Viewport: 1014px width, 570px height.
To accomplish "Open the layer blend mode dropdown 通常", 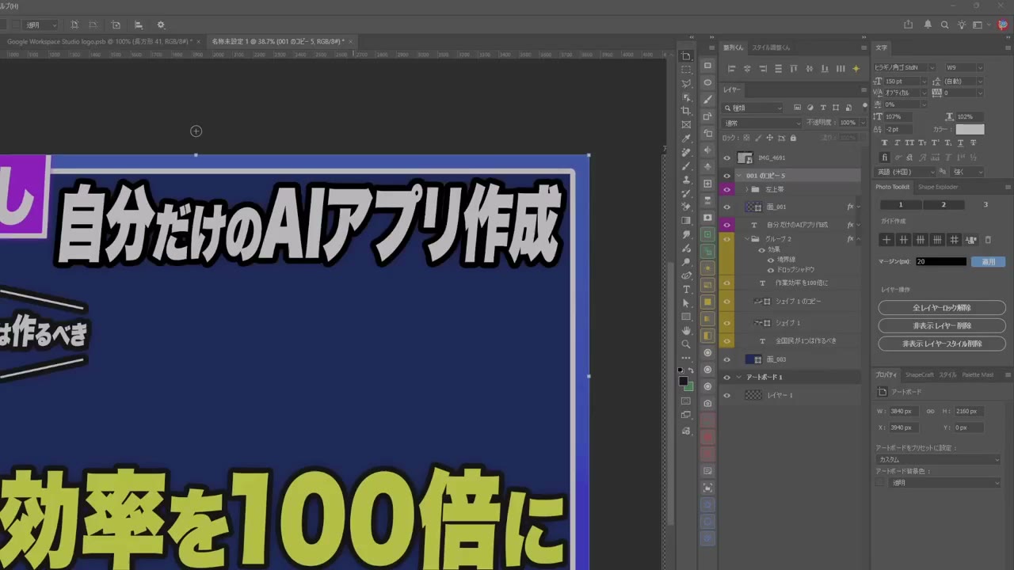I will 763,123.
